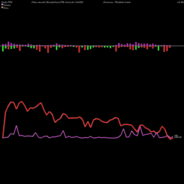Screen dimensions: 184x184
Task: Click the '440.00' price end label
Action: (x=178, y=137)
